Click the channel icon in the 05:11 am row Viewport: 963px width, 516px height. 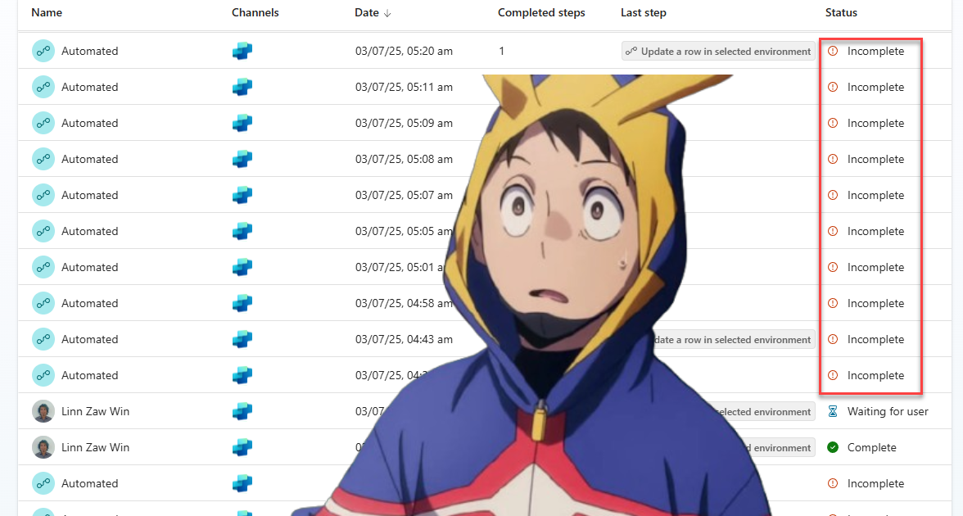point(242,87)
